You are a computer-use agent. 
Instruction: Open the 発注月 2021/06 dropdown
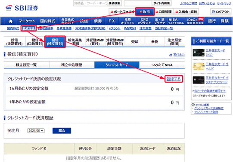coord(36,131)
